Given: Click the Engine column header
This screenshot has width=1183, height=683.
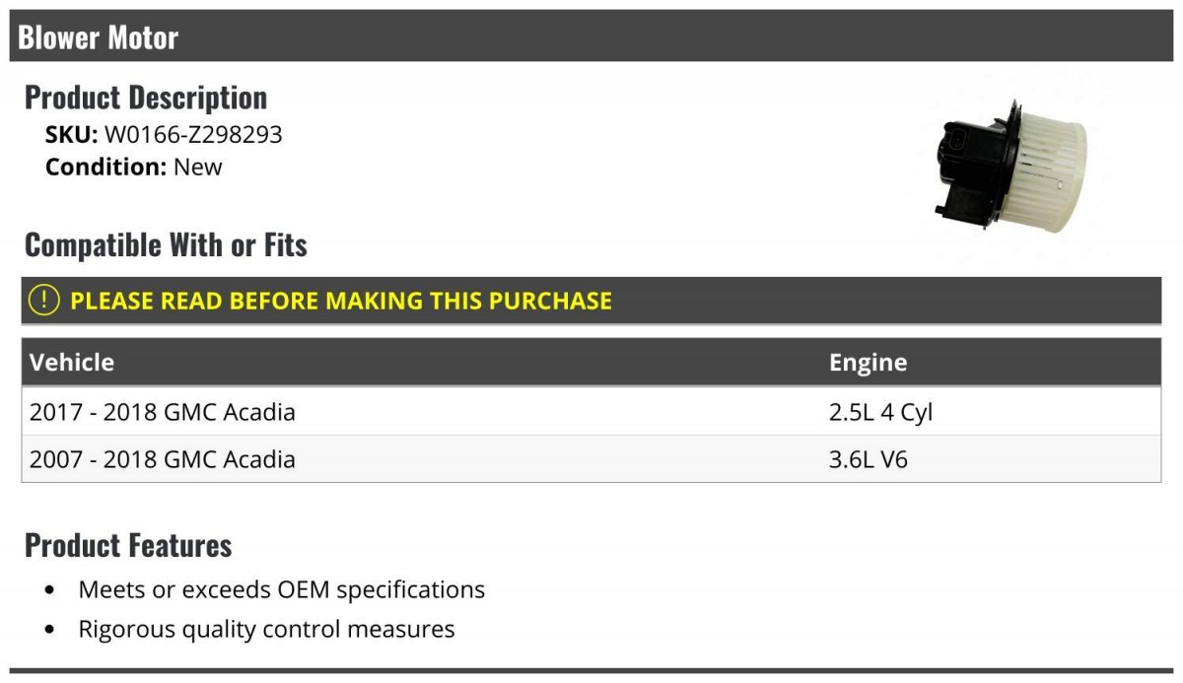Looking at the screenshot, I should point(868,362).
